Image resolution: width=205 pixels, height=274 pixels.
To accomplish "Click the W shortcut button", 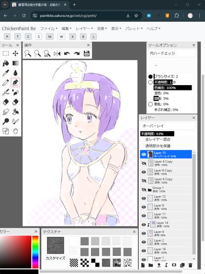I will pyautogui.click(x=61, y=37).
